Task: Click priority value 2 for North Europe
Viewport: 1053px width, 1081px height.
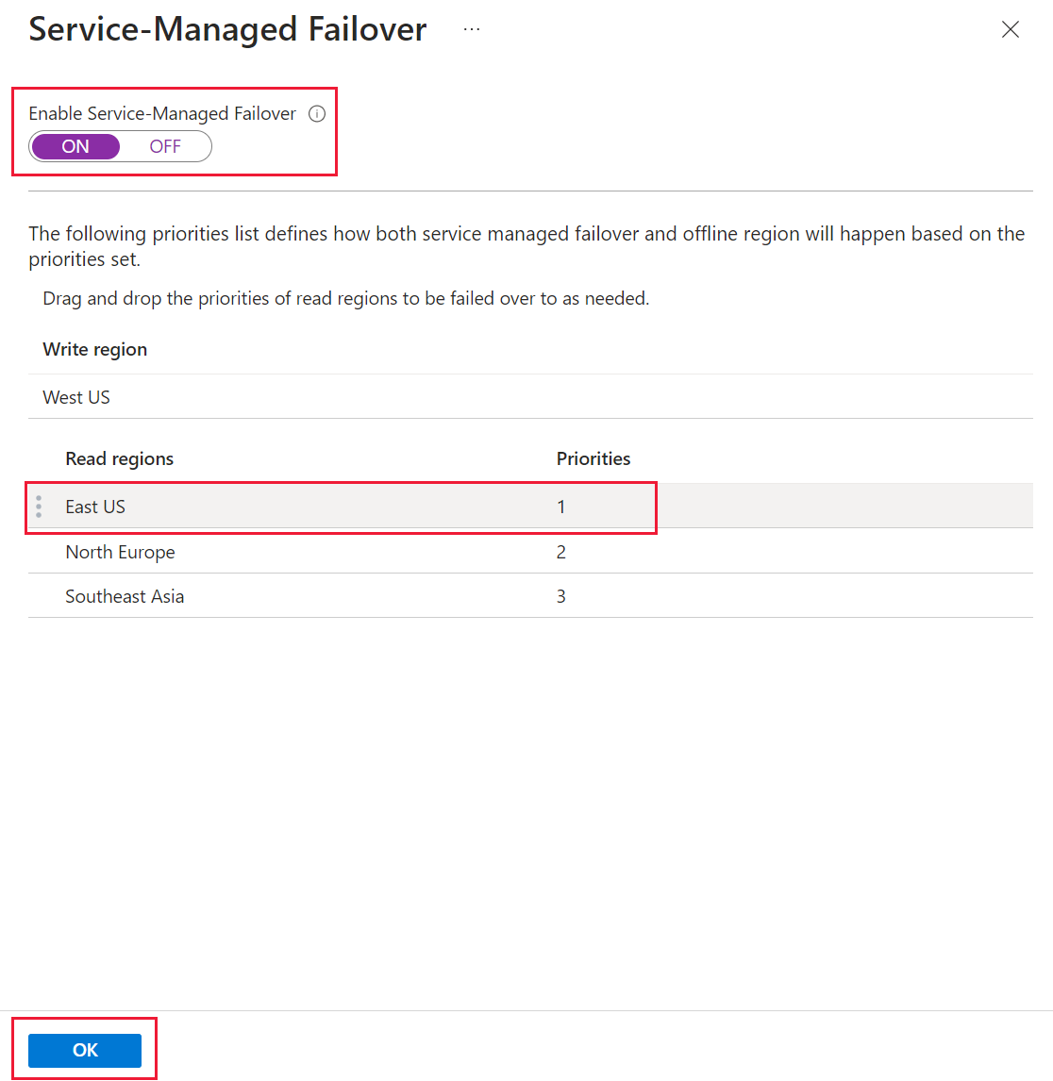Action: pyautogui.click(x=561, y=552)
